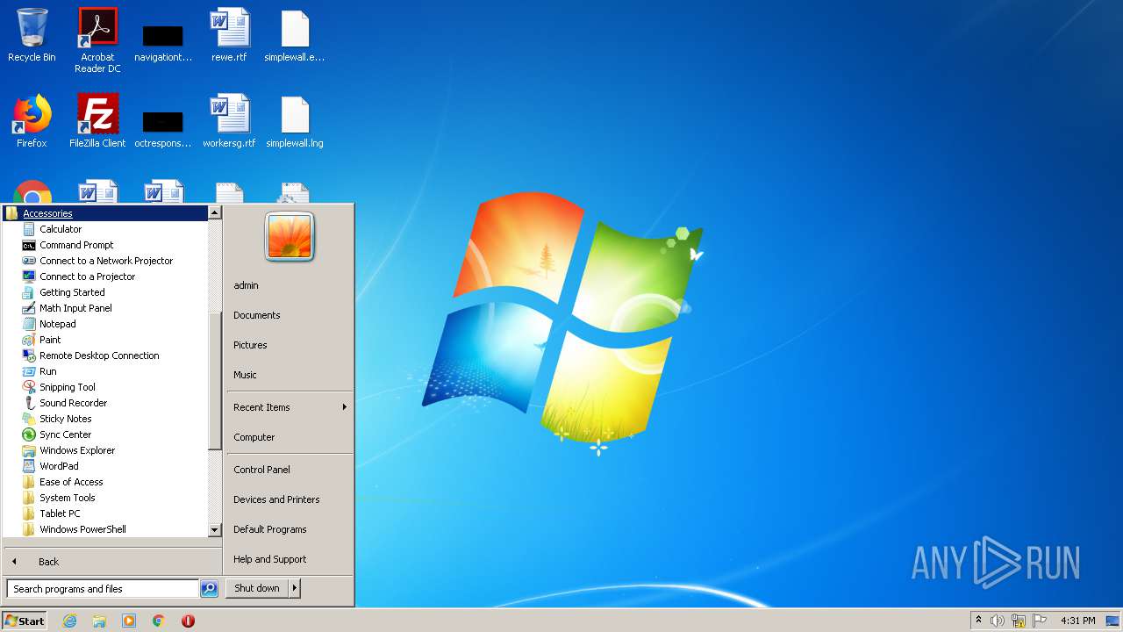
Task: Select Acrobat Reader DC desktop shortcut
Action: click(x=97, y=40)
